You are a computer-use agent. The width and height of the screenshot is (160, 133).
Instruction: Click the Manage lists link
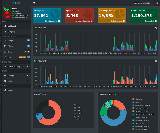click(x=150, y=20)
